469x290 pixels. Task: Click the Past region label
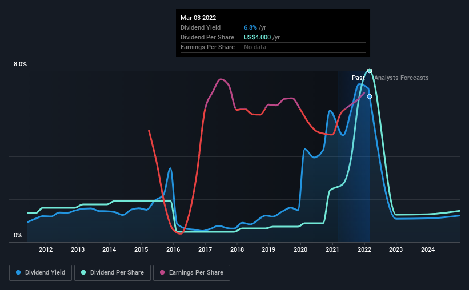click(x=358, y=78)
